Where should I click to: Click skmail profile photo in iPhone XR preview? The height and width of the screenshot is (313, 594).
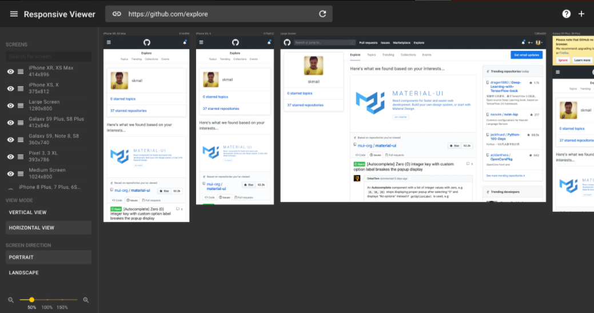coord(119,80)
